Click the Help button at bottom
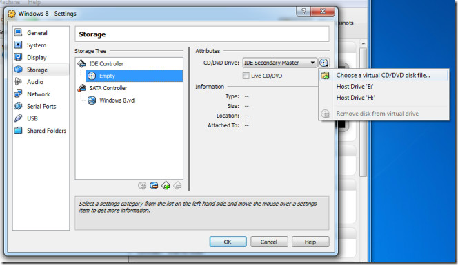Screen dimensions: 458x265 point(310,242)
